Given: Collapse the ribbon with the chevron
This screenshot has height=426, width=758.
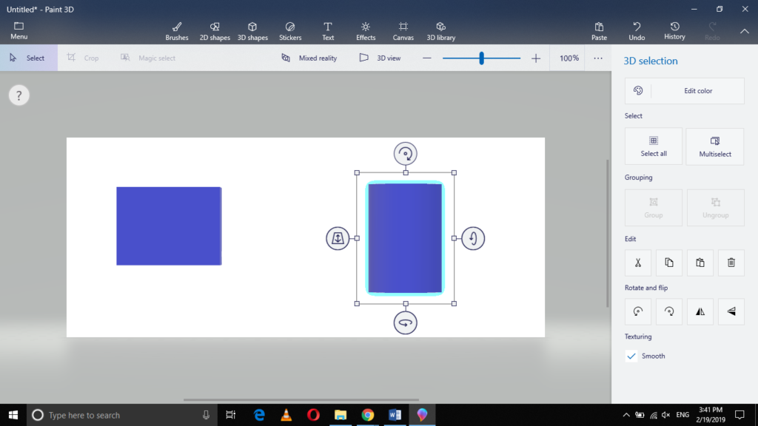Looking at the screenshot, I should [744, 31].
